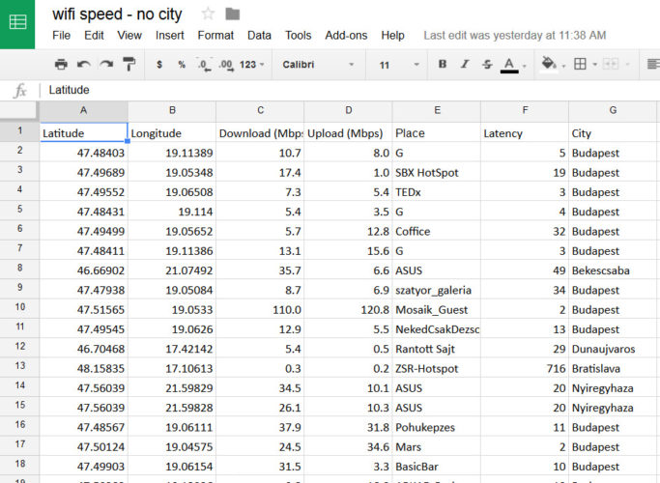
Task: Select column C header
Action: (260, 110)
